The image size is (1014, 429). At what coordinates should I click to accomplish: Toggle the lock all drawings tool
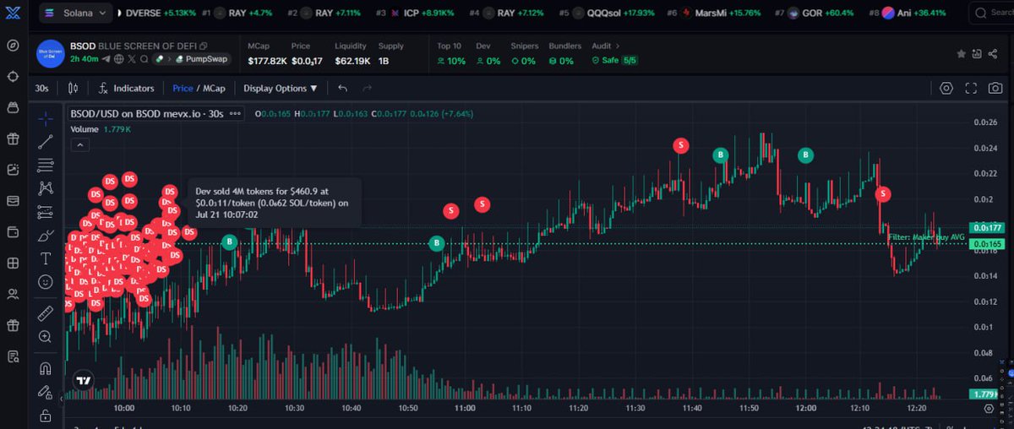tap(46, 415)
